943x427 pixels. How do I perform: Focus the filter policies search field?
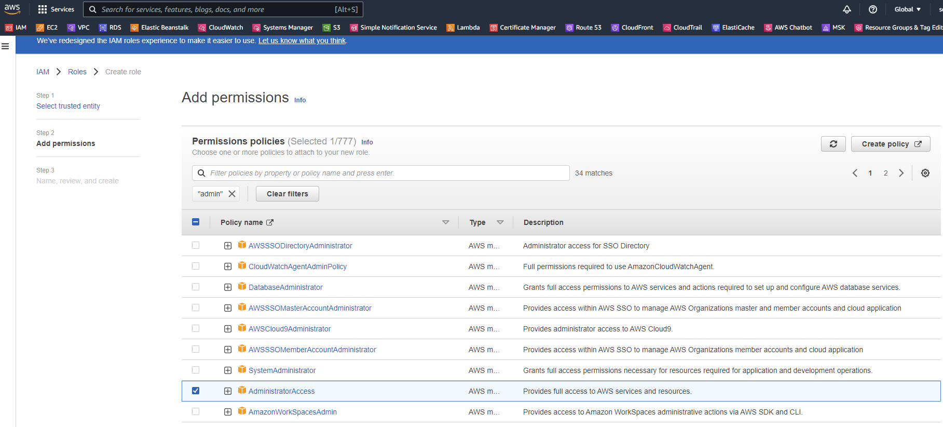coord(381,173)
